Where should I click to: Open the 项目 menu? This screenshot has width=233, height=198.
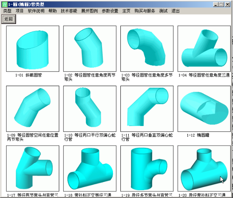point(20,11)
